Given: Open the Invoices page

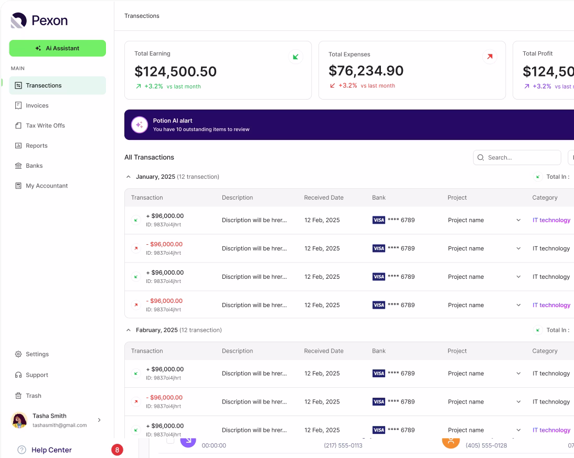Looking at the screenshot, I should pyautogui.click(x=37, y=106).
